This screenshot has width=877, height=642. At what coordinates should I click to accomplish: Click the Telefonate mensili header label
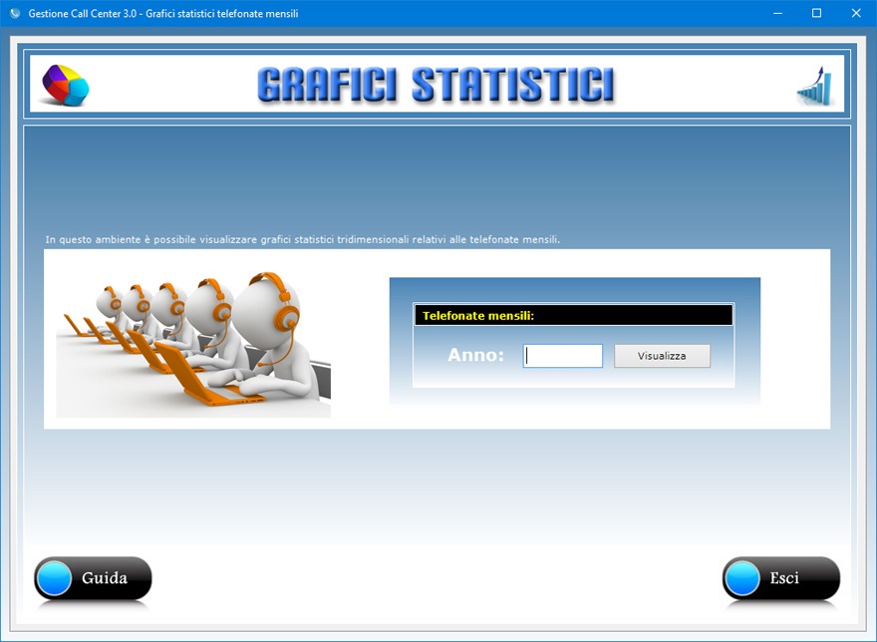(478, 316)
